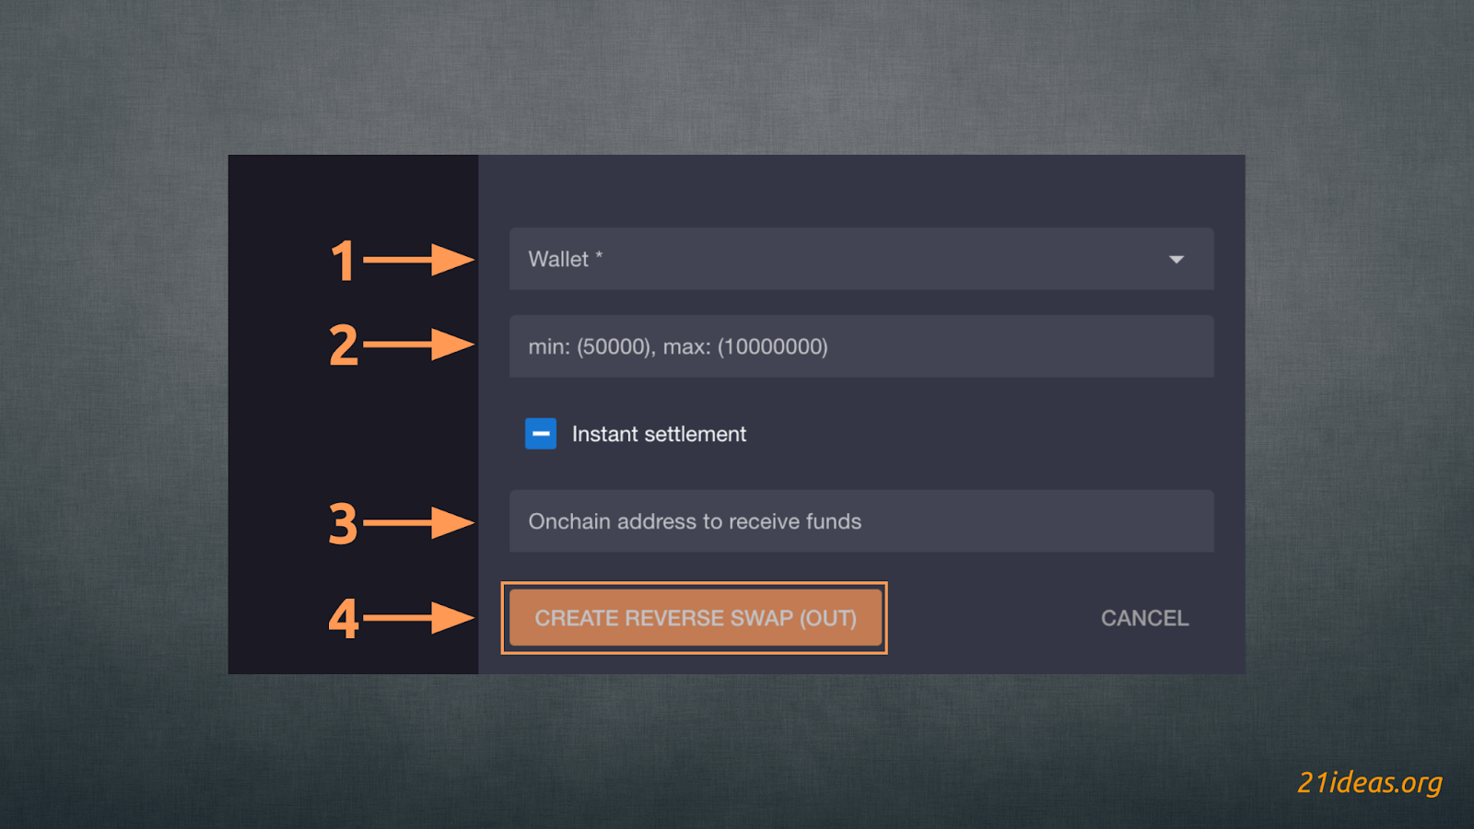Click the orange number 1 annotation
This screenshot has width=1474, height=829.
pos(343,261)
